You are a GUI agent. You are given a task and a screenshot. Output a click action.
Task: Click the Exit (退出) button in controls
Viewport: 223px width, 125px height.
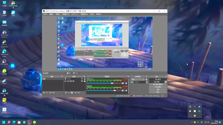pos(158,92)
